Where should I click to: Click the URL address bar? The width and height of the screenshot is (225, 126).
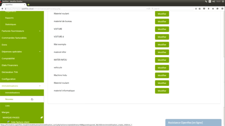click(x=76, y=9)
